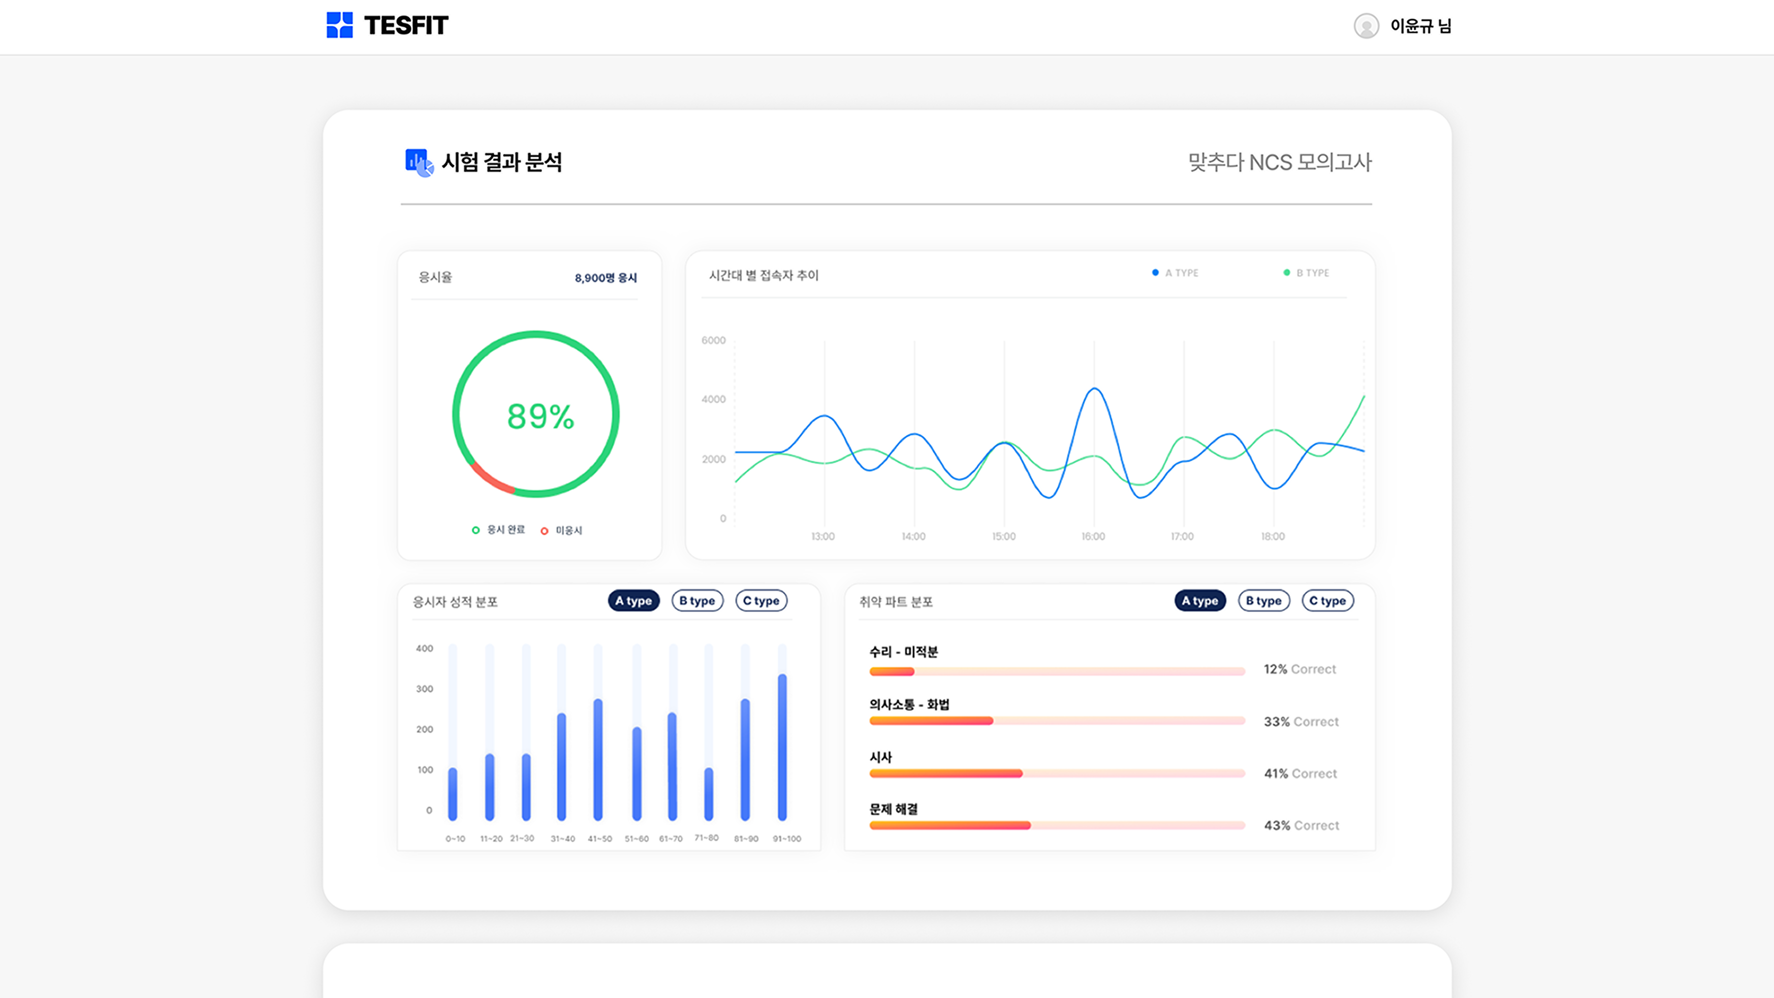Screen dimensions: 1774x998
Task: Click the 시험 결과 분석 chart icon
Action: [x=420, y=163]
